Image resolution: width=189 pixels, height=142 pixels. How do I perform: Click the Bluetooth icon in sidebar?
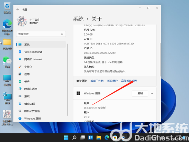coord(20,52)
